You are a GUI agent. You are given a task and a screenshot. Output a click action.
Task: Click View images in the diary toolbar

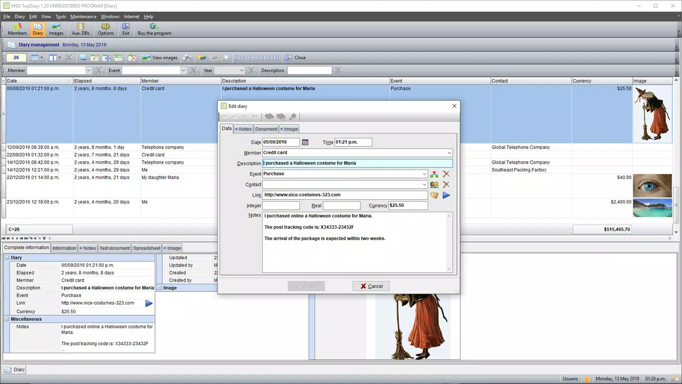coord(160,58)
